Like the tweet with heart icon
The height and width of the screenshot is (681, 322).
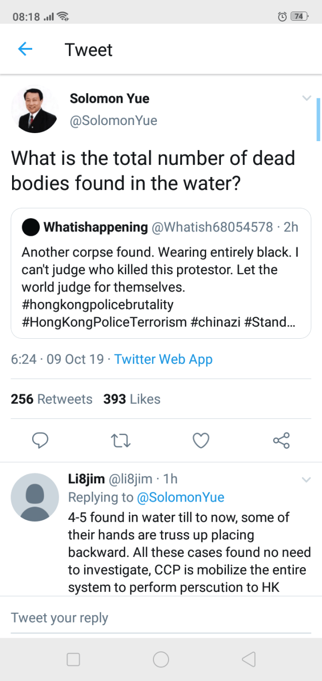[x=201, y=441]
